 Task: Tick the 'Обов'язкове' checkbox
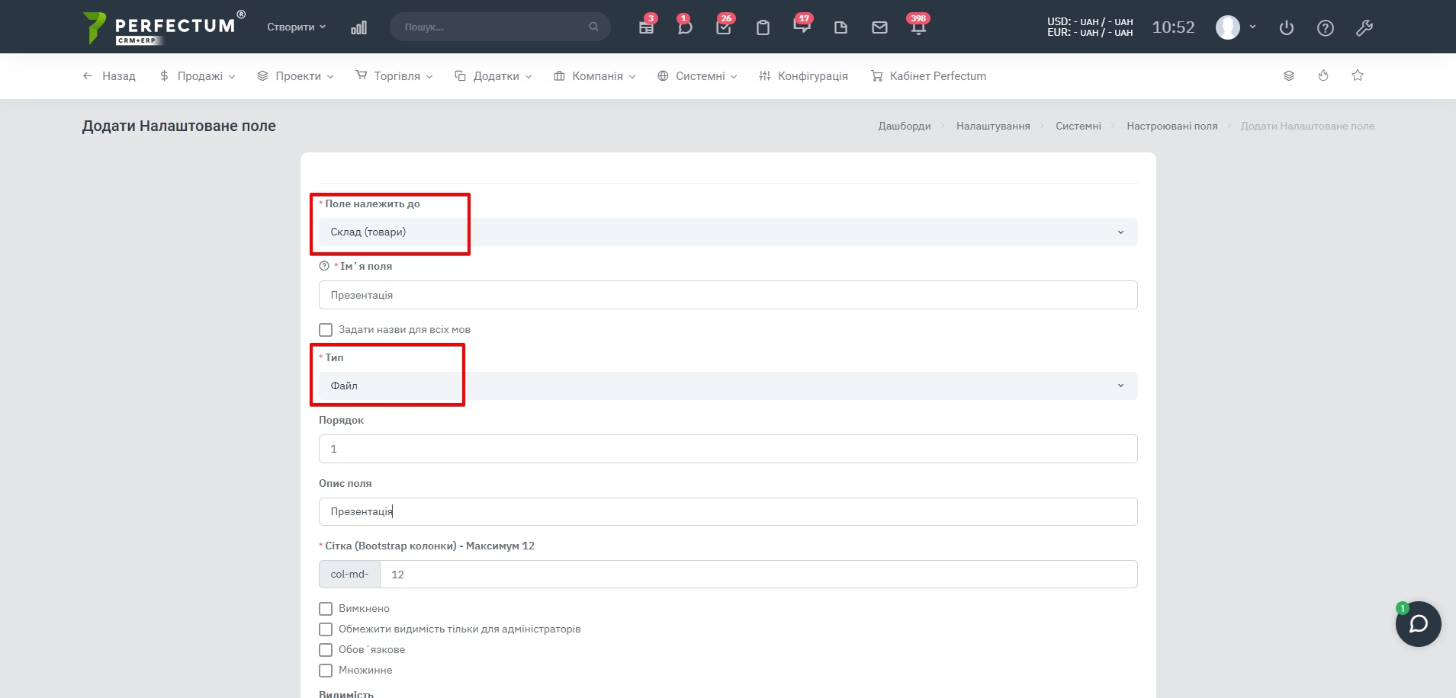[x=326, y=650]
